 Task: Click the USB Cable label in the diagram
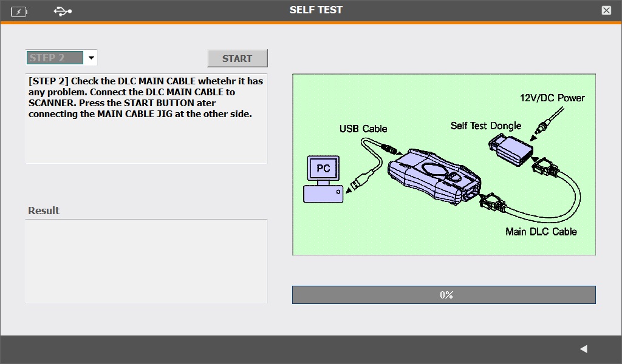363,129
